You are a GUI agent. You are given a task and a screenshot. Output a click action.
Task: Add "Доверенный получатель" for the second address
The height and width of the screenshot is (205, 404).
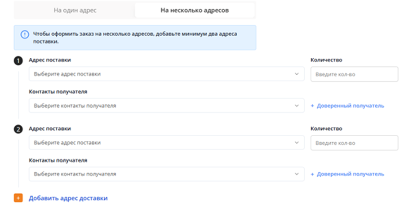click(x=347, y=174)
